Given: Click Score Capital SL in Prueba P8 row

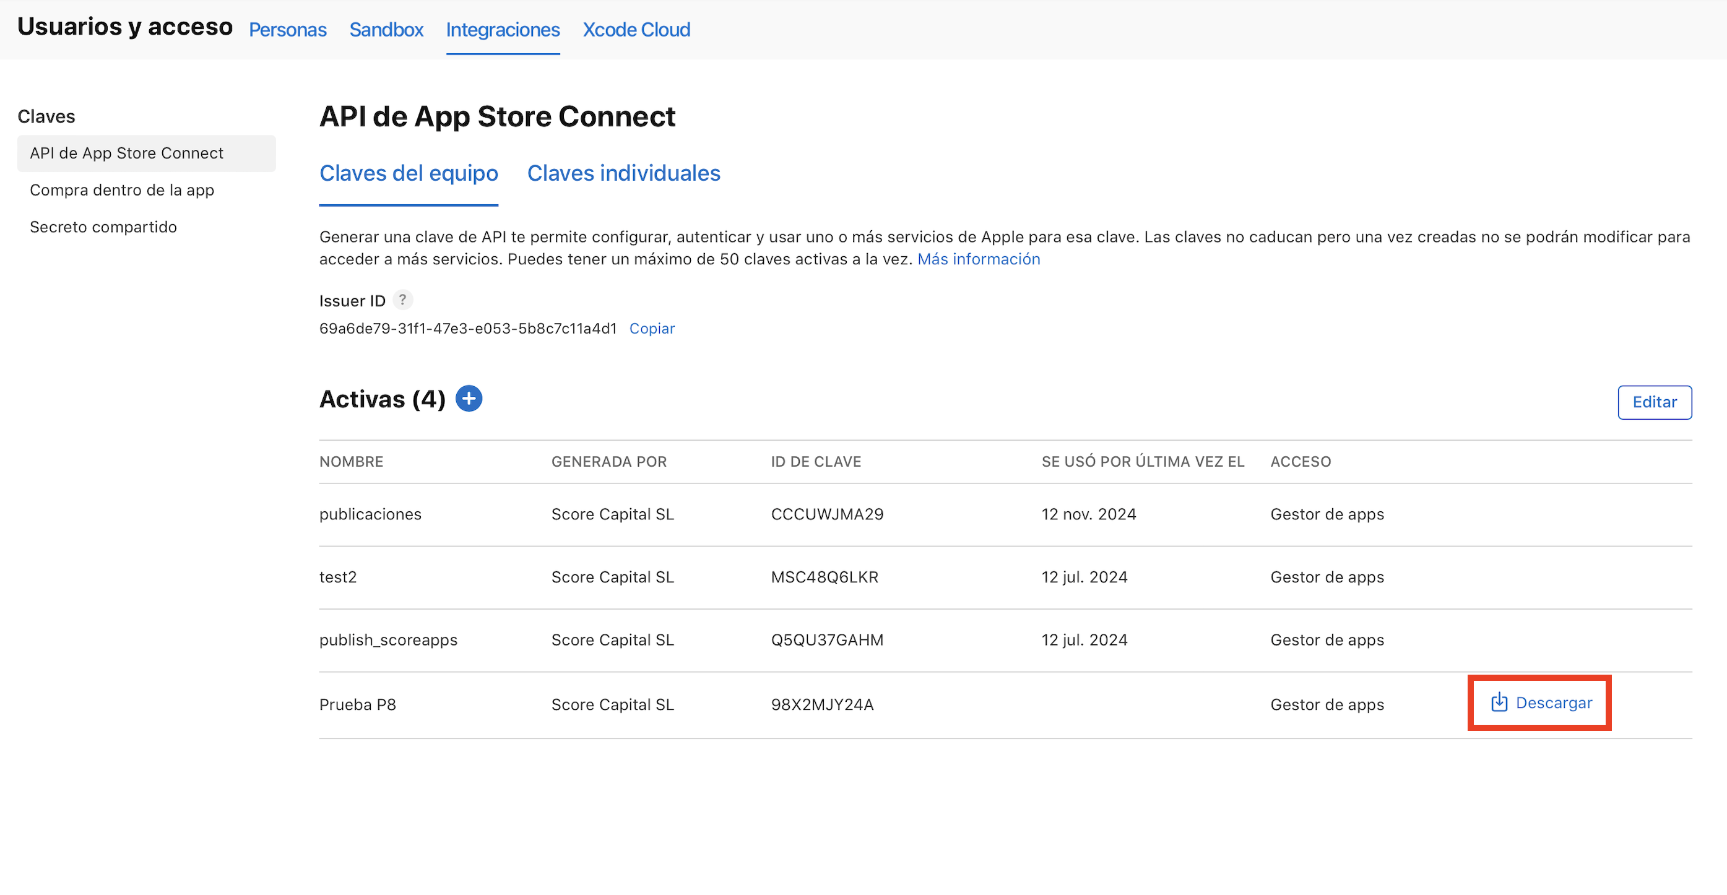Looking at the screenshot, I should click(x=613, y=704).
